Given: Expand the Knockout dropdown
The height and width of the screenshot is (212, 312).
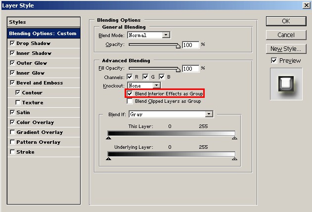Looking at the screenshot, I should tap(156, 85).
